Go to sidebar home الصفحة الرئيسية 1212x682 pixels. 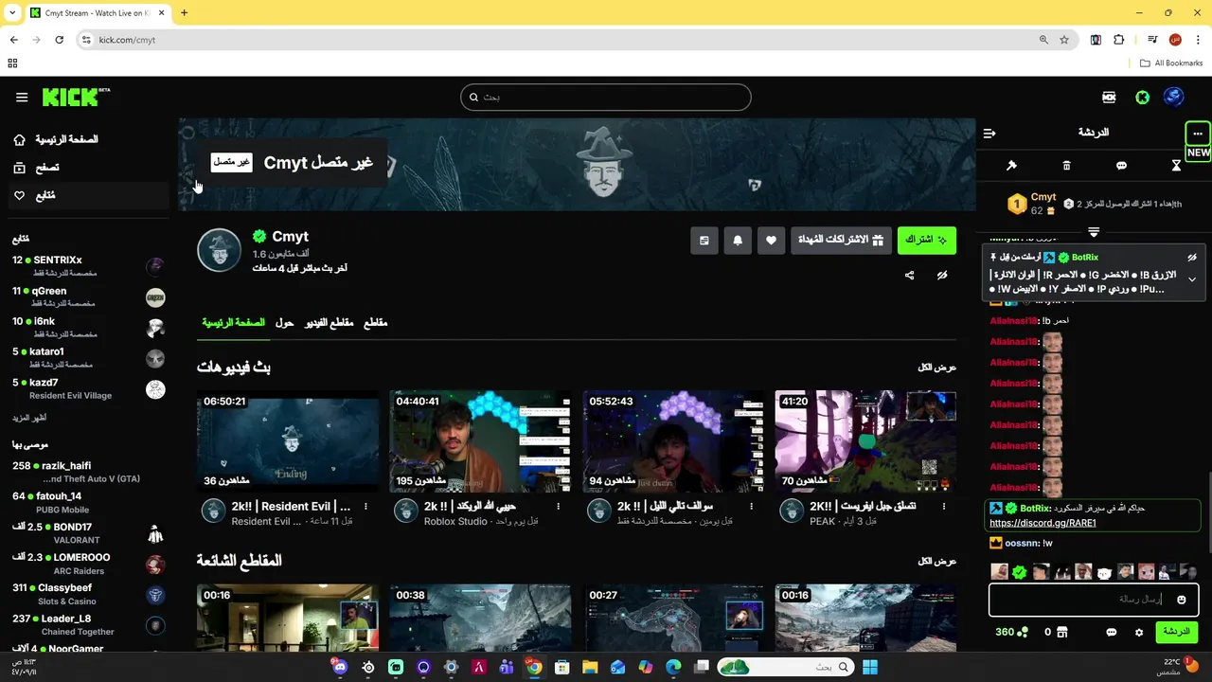tap(56, 139)
